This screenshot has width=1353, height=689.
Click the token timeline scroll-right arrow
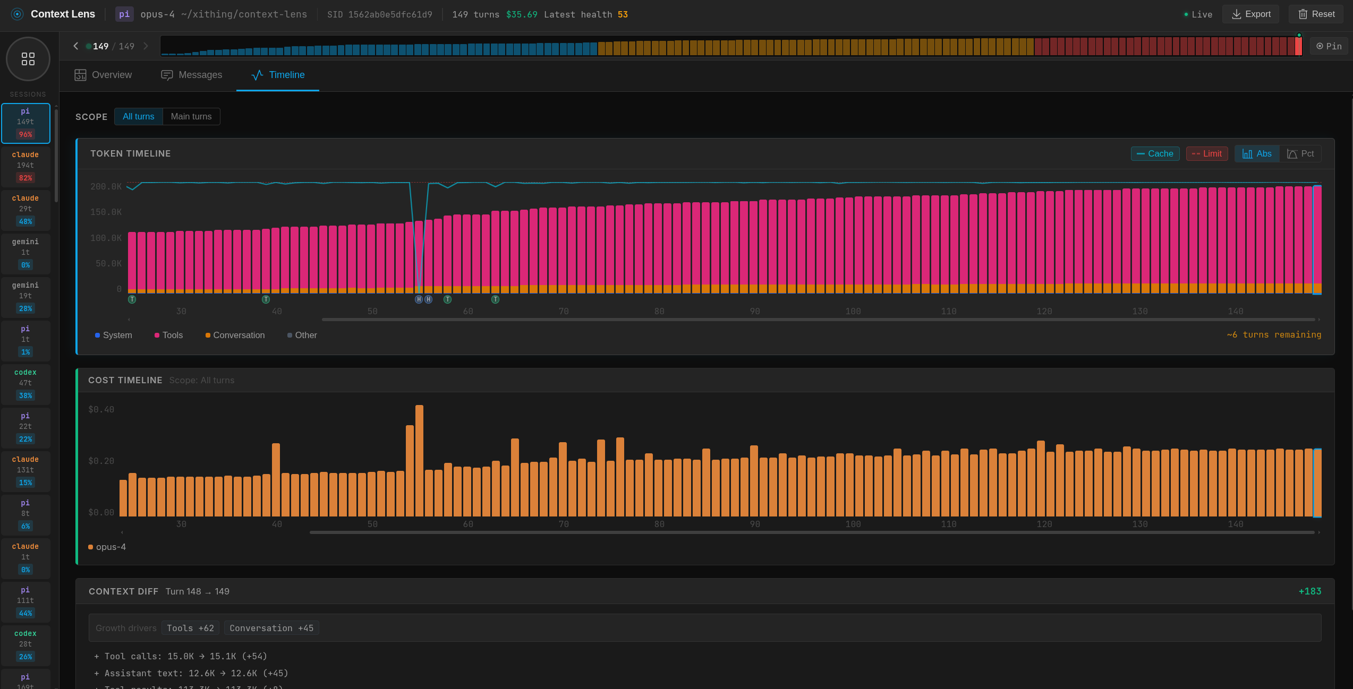pos(1319,320)
